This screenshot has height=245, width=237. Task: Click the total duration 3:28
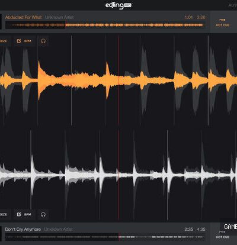point(201,17)
